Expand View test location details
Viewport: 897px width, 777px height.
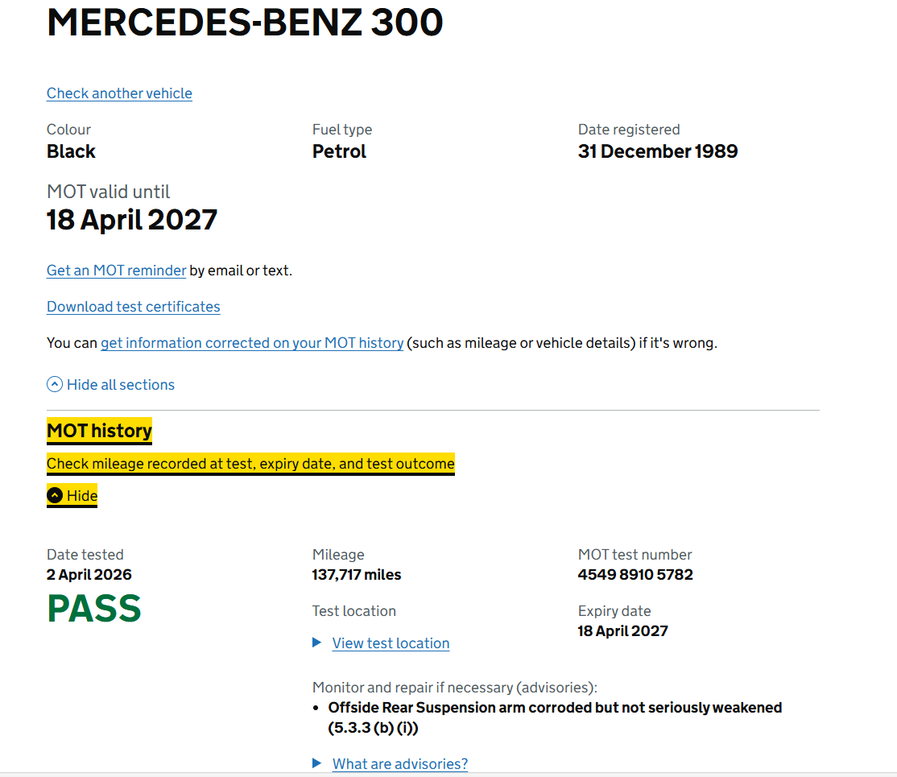point(391,643)
